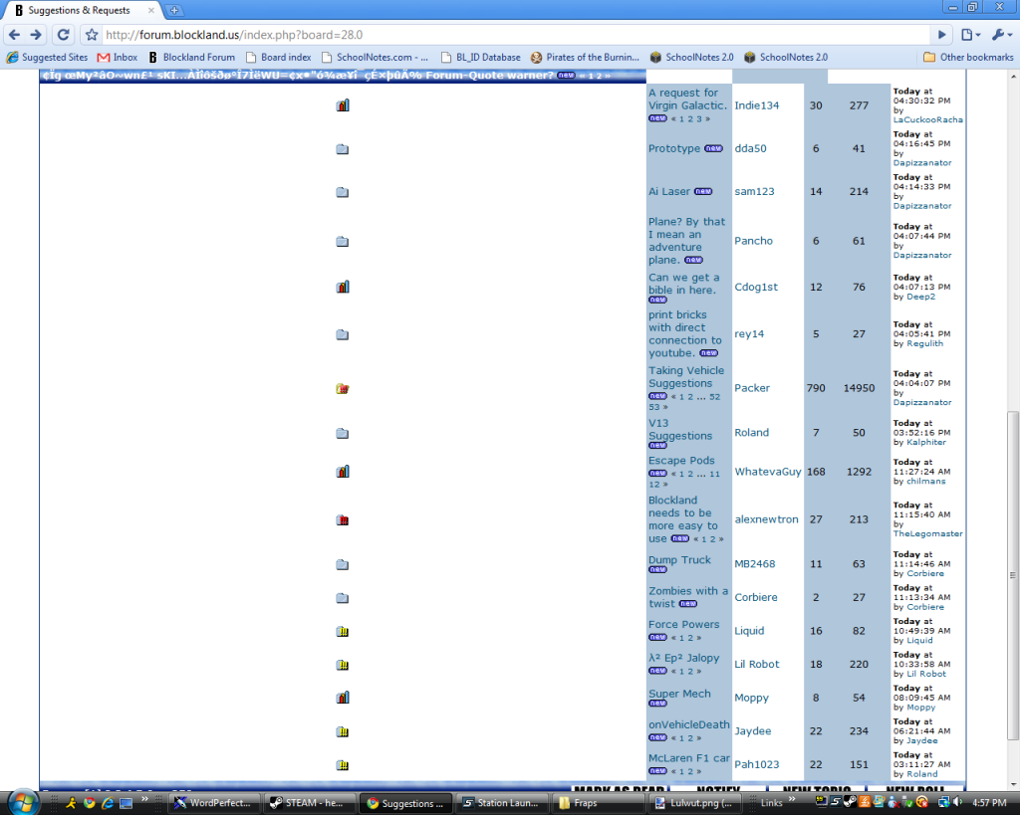Open the Prototype topic
Viewport: 1020px width, 815px height.
tap(674, 148)
